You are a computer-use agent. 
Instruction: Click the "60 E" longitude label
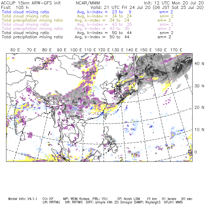click(x=15, y=50)
